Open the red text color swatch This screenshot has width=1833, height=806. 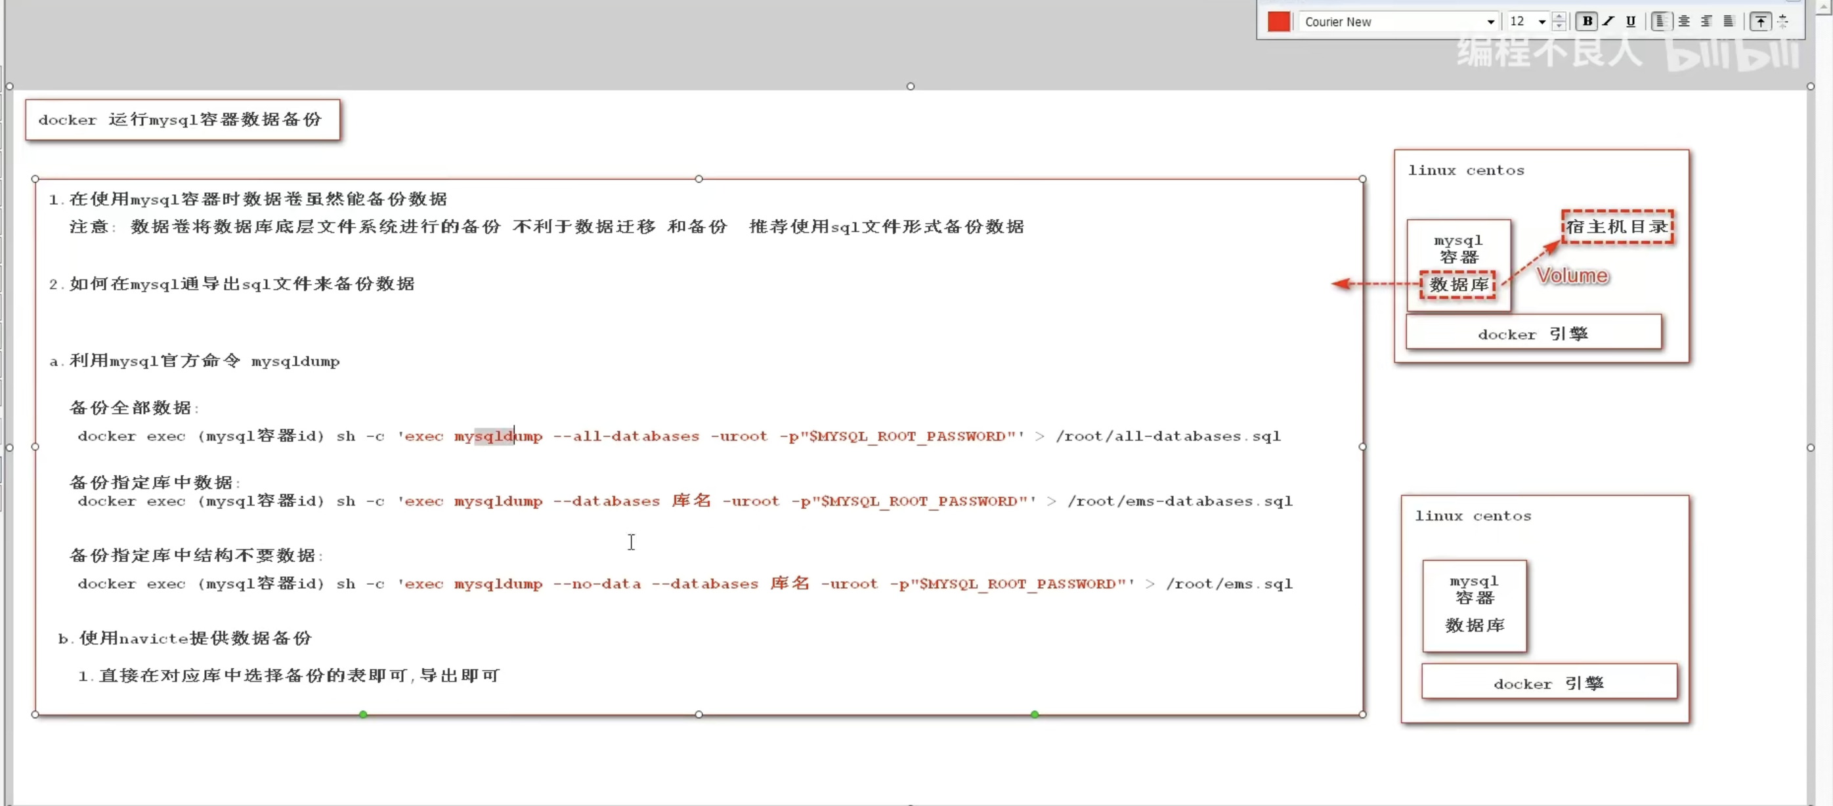coord(1278,22)
